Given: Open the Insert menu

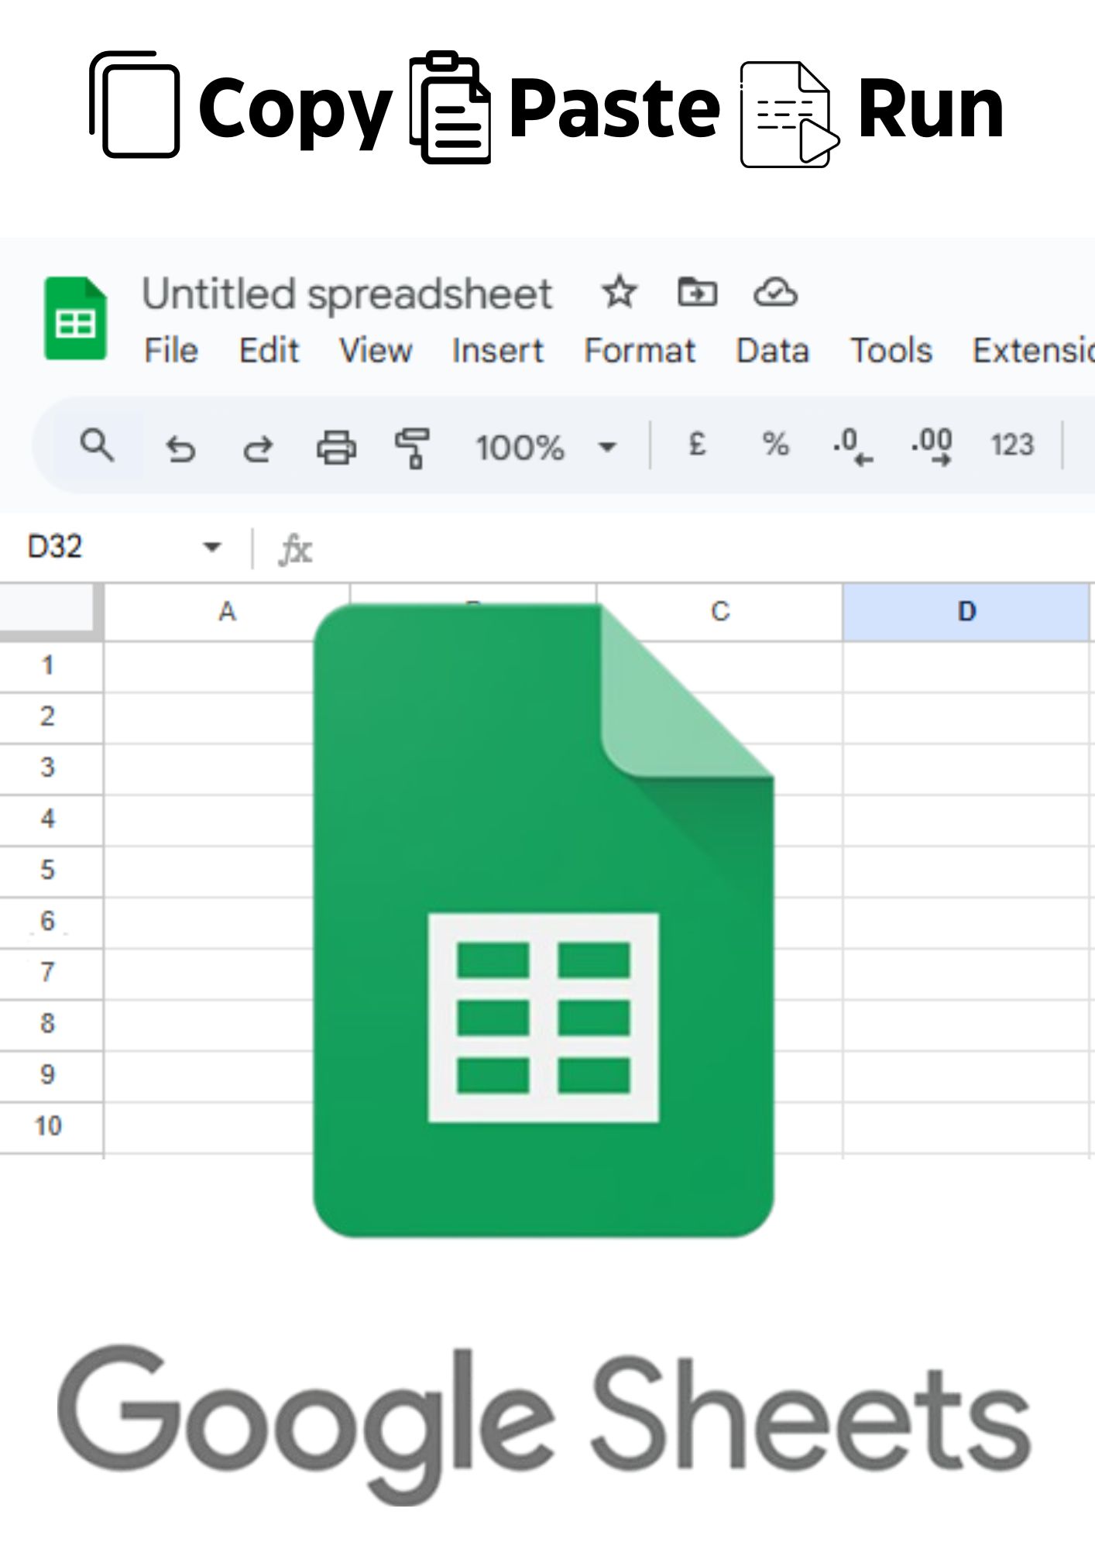Looking at the screenshot, I should [498, 351].
